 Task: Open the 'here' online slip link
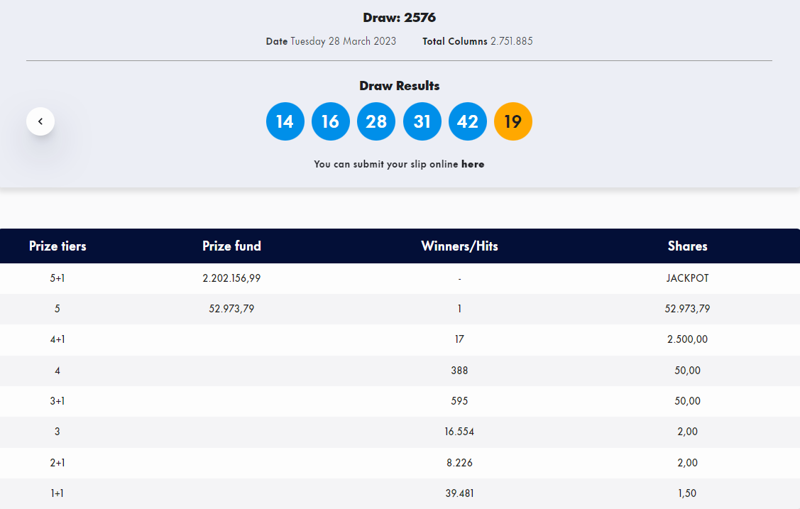pos(473,164)
